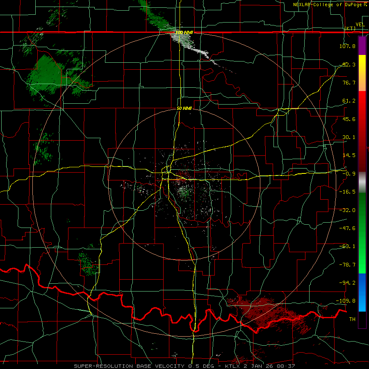Viewport: 369px width, 369px height.
Task: Click the [KT] units label
Action: point(350,28)
